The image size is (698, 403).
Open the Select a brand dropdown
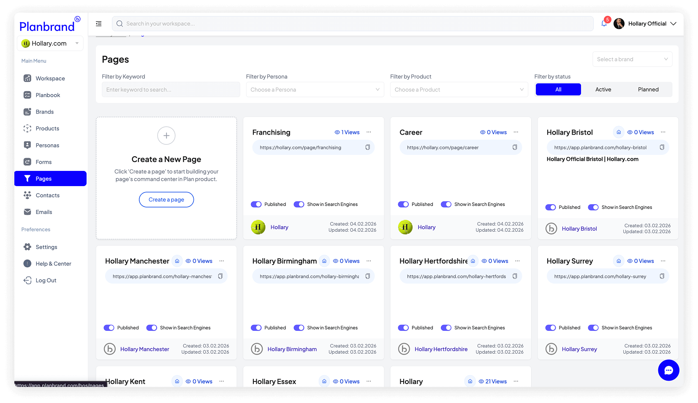point(632,59)
